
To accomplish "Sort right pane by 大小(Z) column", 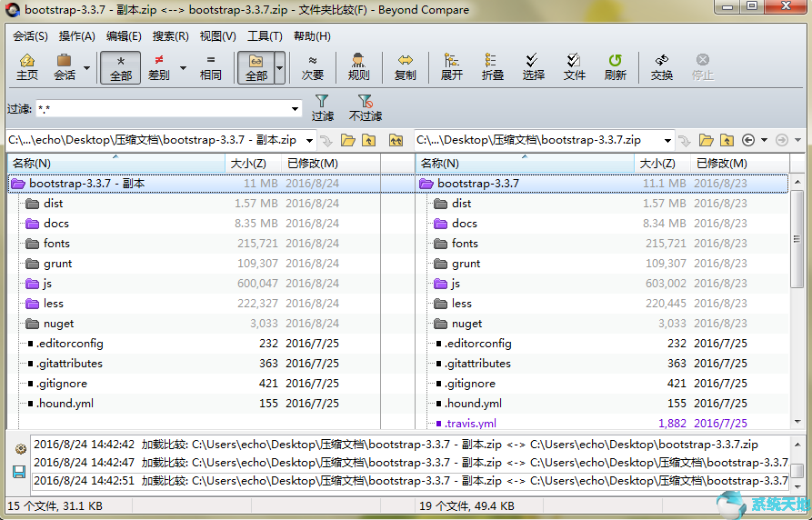I will 662,164.
